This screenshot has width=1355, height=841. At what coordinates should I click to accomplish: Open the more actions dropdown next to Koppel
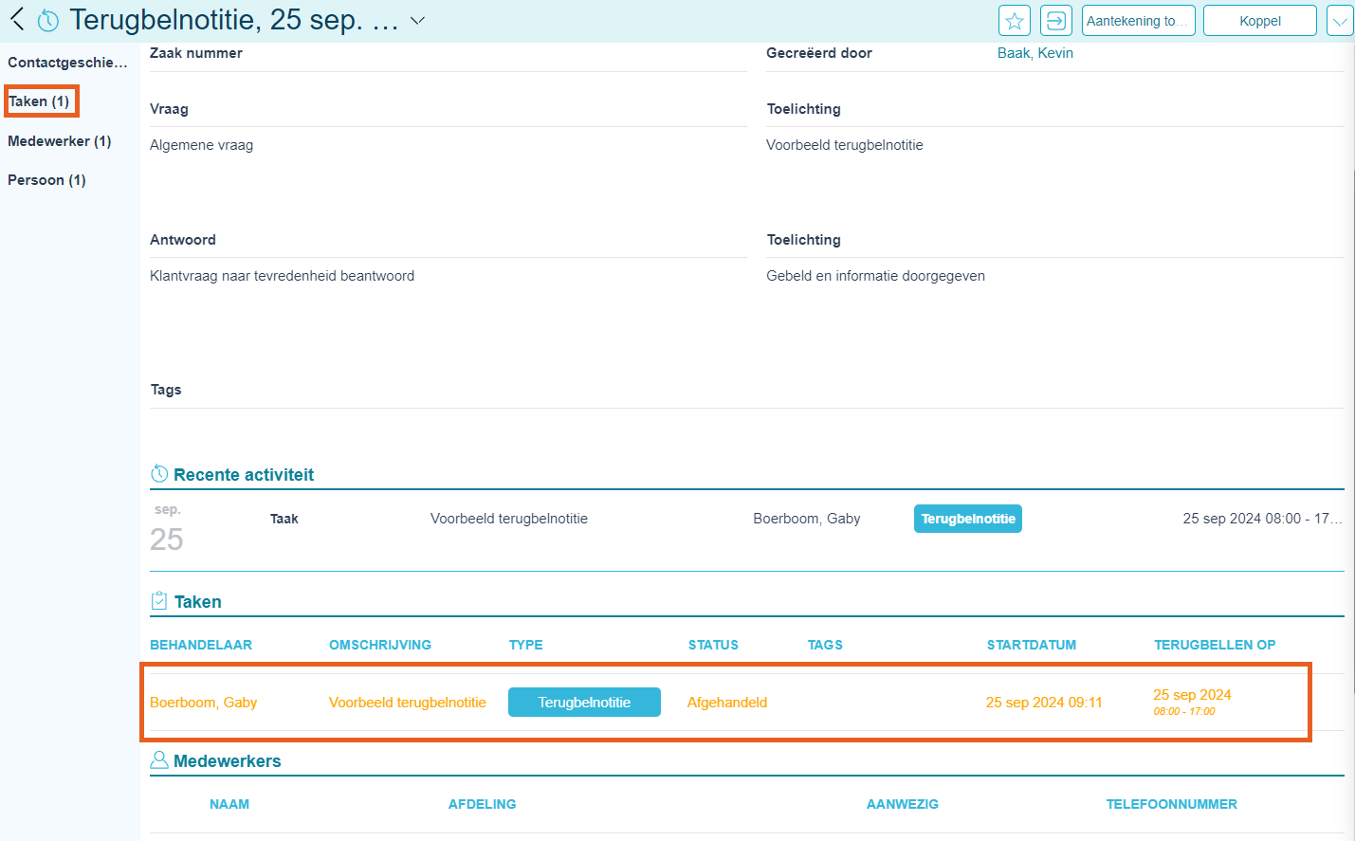(x=1340, y=21)
